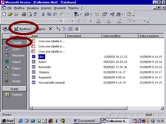Select the Citazioni table

click(44, 72)
